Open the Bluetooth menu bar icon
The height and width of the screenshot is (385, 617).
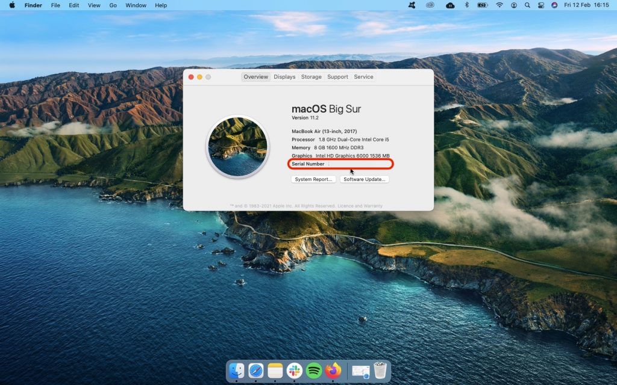466,5
